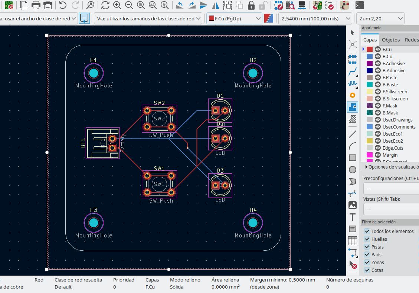Viewport: 419px width, 293px height.
Task: Hide the B.Cu layer with eye icon
Action: [x=378, y=57]
